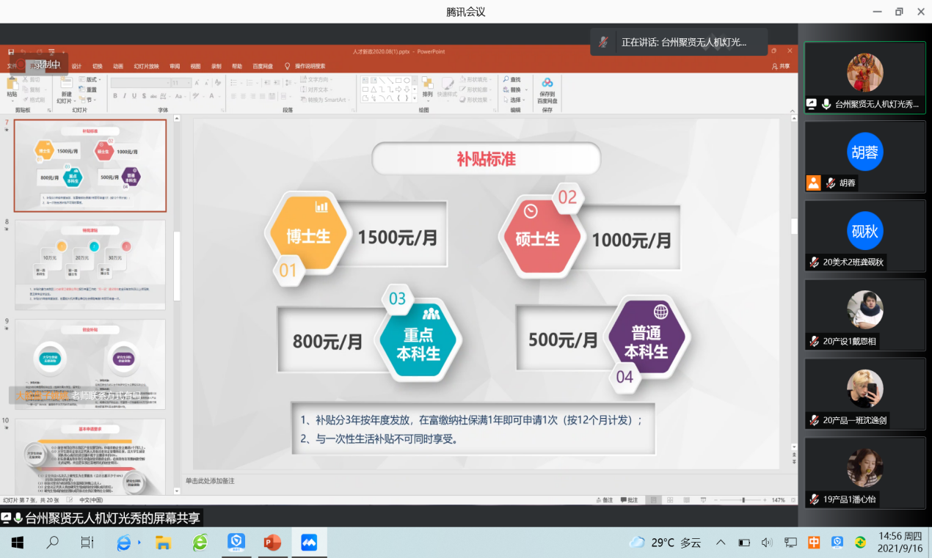Click the New Slide icon
This screenshot has height=558, width=932.
pos(66,85)
